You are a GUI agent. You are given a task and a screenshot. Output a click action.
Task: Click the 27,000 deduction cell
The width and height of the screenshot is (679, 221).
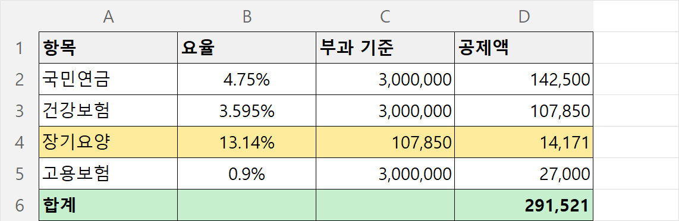(524, 174)
